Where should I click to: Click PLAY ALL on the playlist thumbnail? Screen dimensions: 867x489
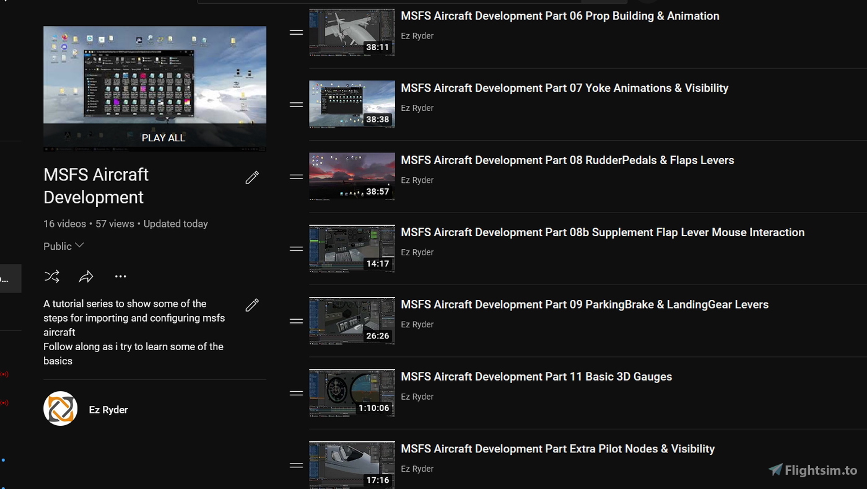pyautogui.click(x=163, y=138)
